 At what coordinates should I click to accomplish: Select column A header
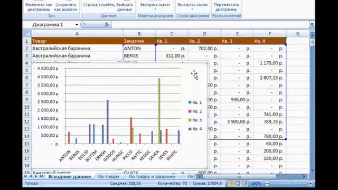pos(77,34)
